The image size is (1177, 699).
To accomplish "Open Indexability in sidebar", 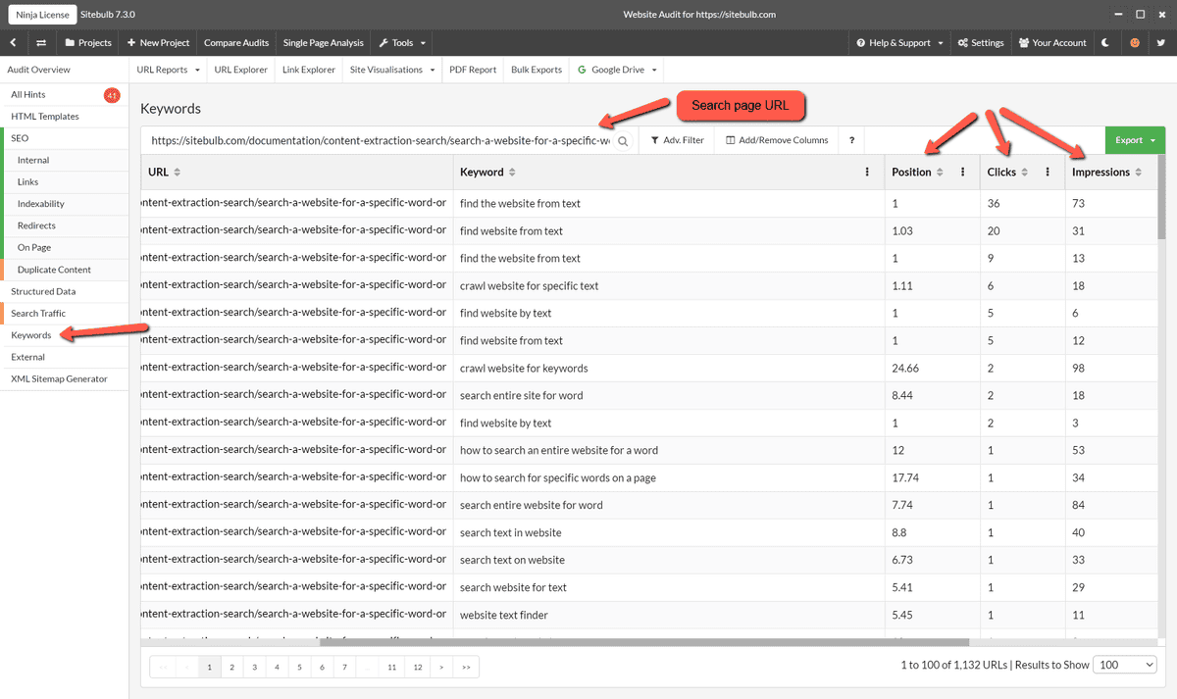I will [x=41, y=204].
